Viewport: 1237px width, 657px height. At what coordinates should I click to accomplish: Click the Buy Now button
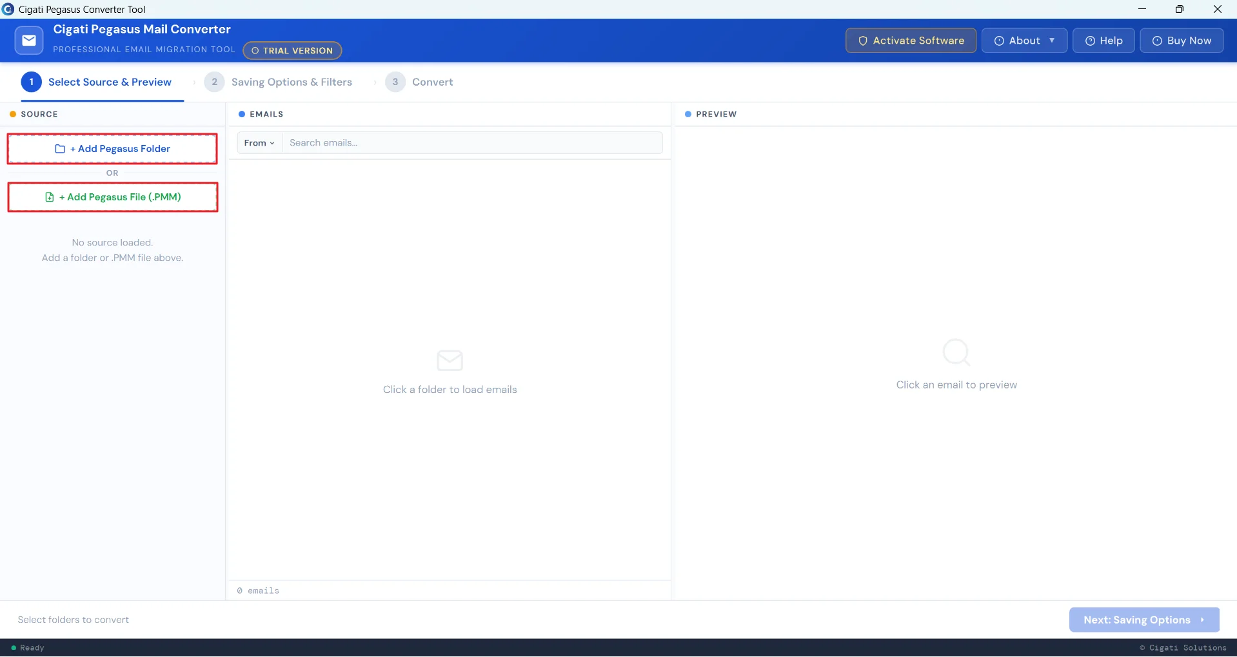[x=1182, y=41]
